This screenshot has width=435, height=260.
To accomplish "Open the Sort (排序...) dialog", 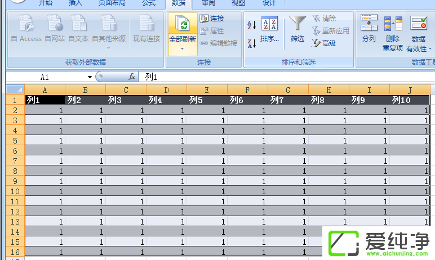I will [269, 29].
